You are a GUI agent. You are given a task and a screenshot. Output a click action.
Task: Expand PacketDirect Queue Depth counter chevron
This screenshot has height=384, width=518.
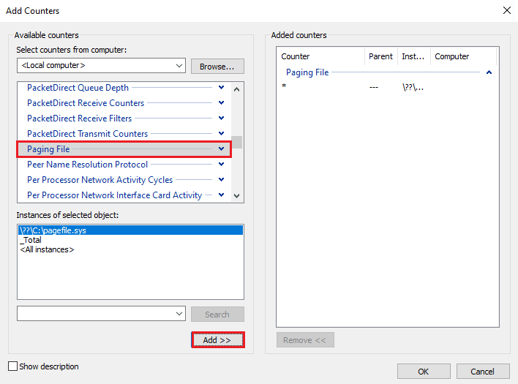coord(222,88)
